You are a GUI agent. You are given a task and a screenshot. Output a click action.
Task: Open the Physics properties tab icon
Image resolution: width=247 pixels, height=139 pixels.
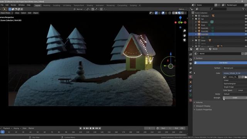click(x=191, y=86)
